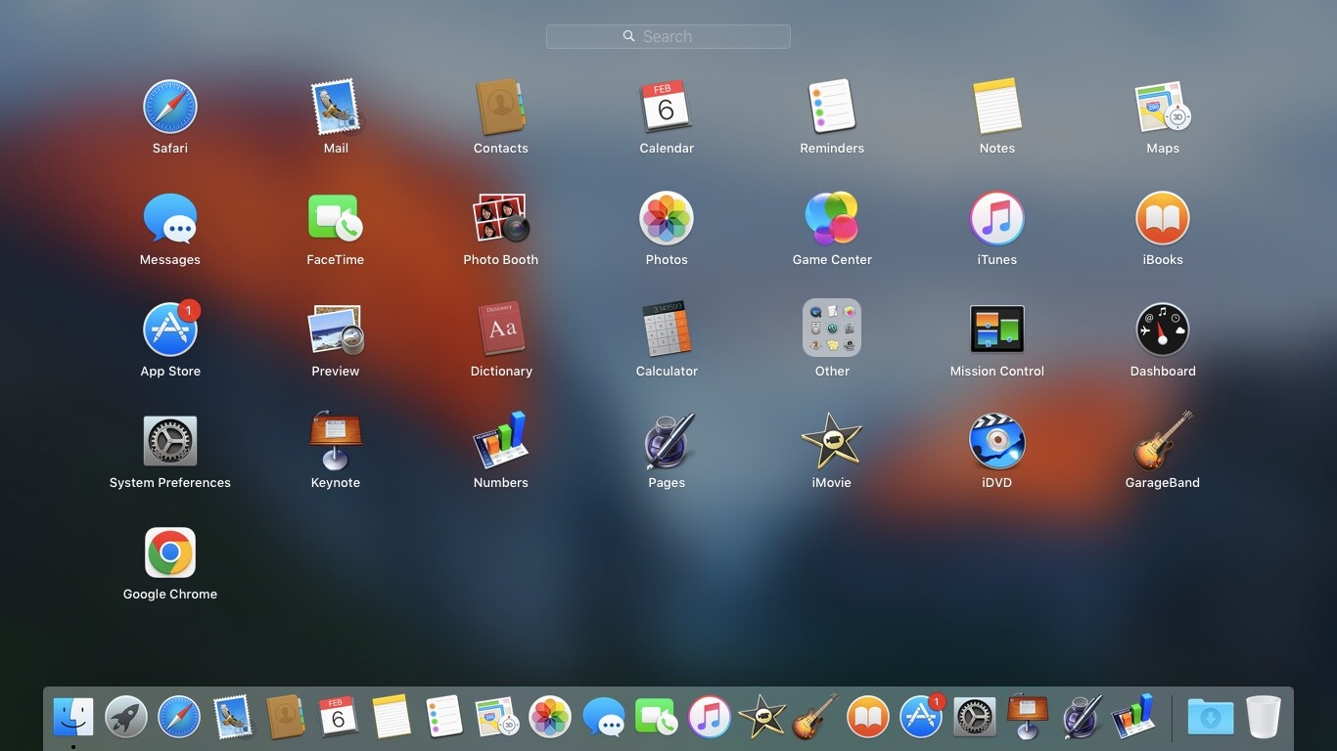Launch the Calculator app

pyautogui.click(x=667, y=330)
